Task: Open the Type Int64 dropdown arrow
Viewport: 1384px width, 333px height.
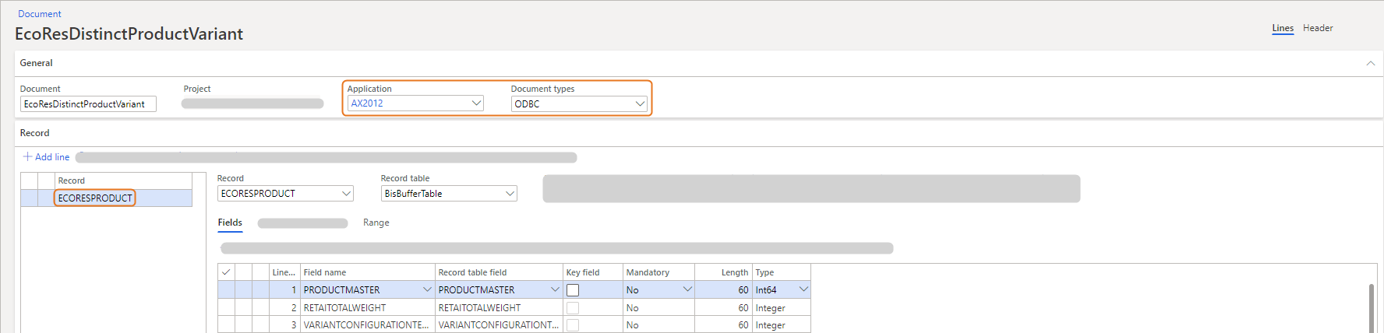Action: click(x=803, y=289)
